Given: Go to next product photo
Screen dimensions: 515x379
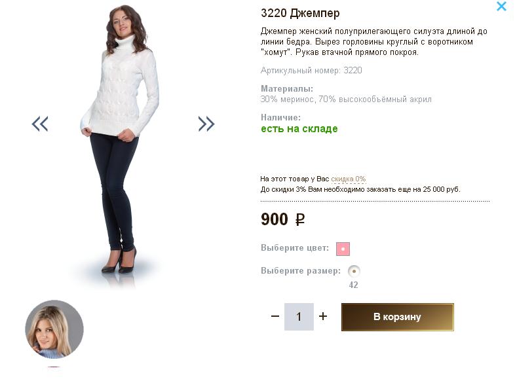Looking at the screenshot, I should click(206, 124).
